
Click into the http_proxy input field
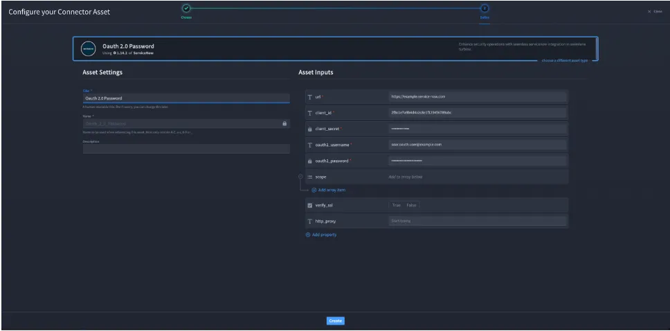478,221
